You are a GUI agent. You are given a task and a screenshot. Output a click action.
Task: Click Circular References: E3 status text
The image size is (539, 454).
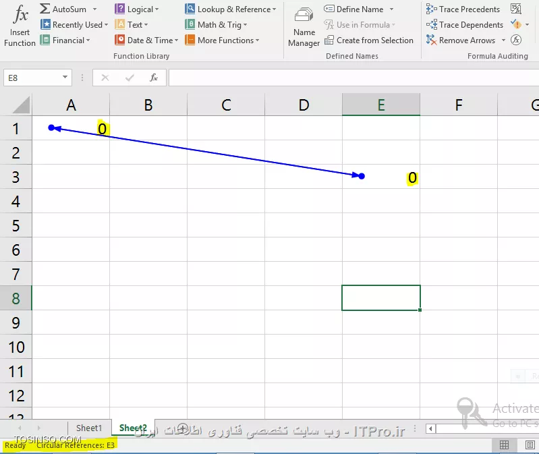point(76,445)
